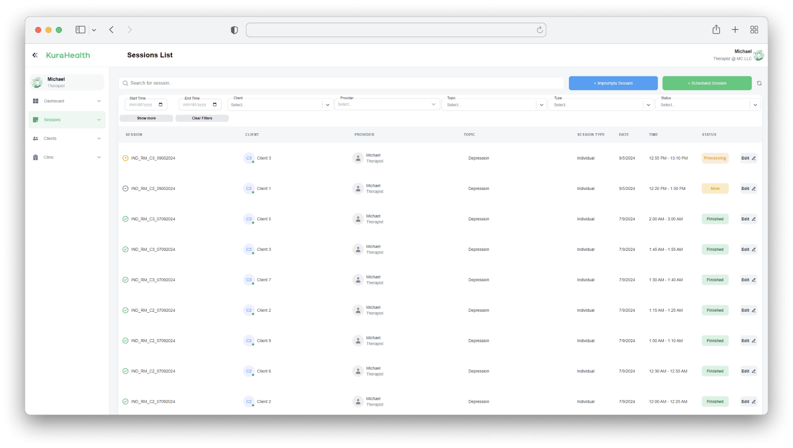Edit the session with Now status
The height and width of the screenshot is (448, 793).
(x=748, y=189)
